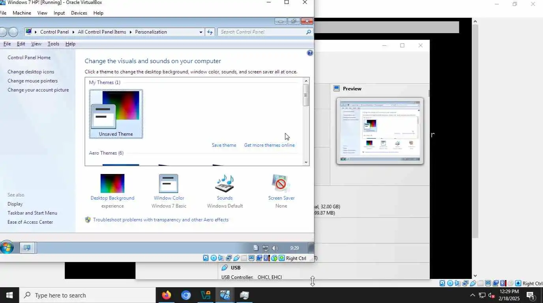
Task: Click mouse integration indicator in front VM status bar
Action: [274, 258]
